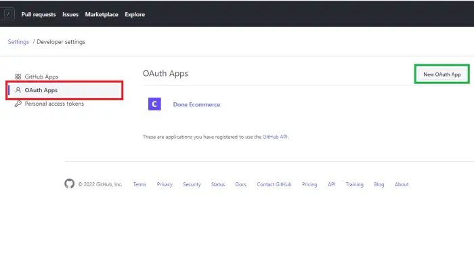This screenshot has height=275, width=474.
Task: Click the Settings breadcrumb link
Action: 18,42
